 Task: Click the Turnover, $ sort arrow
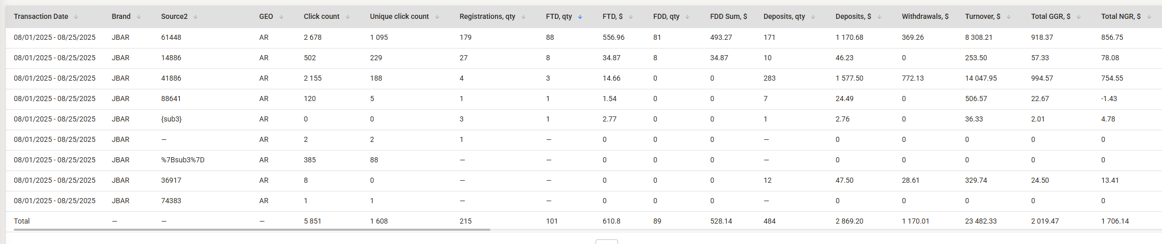pos(1009,17)
